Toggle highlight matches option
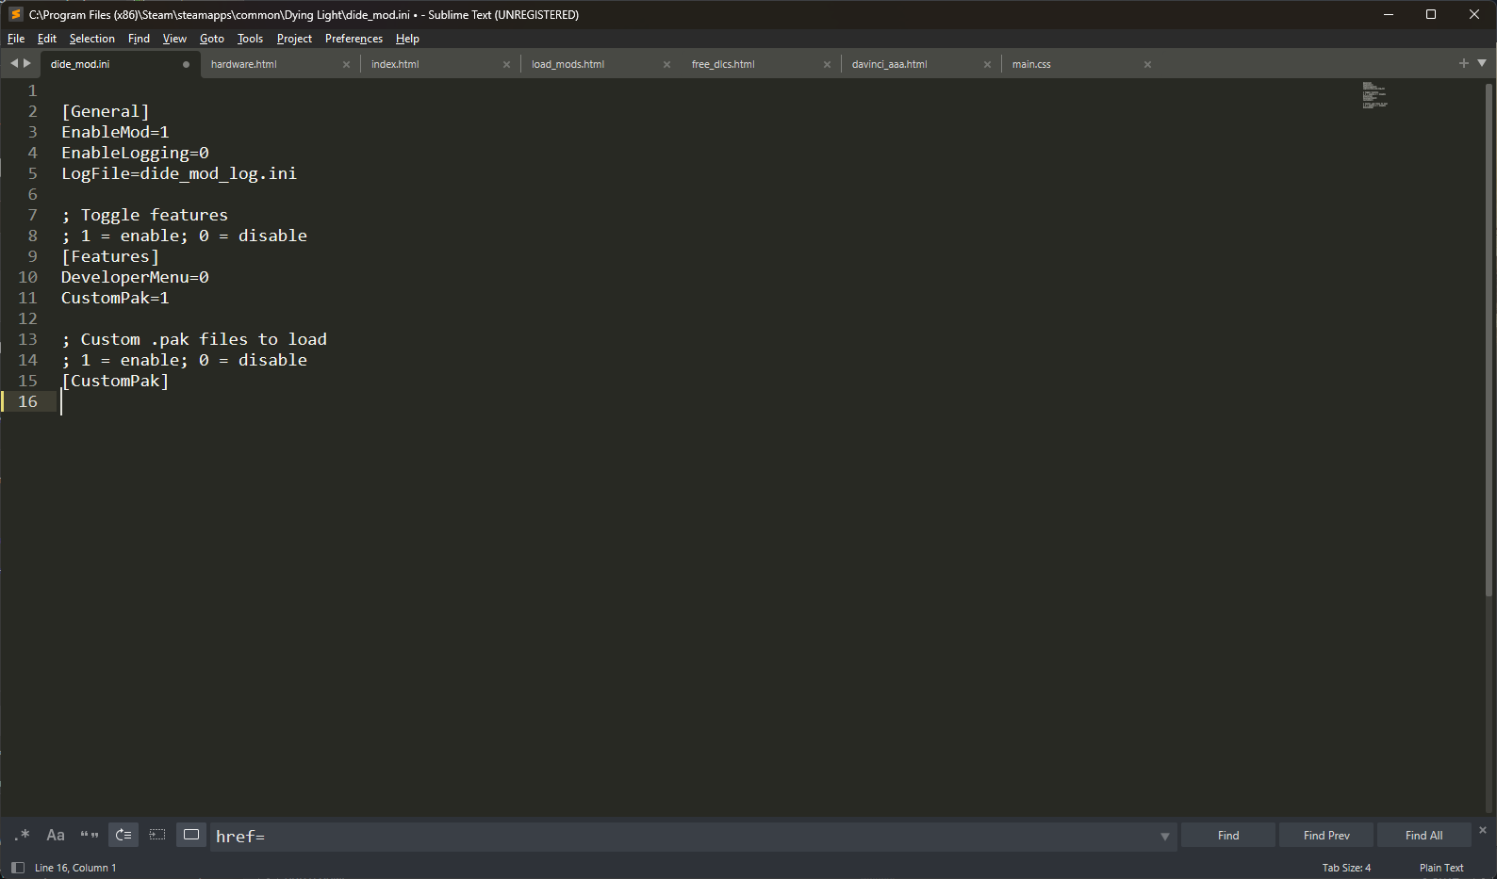1497x879 pixels. (x=191, y=835)
